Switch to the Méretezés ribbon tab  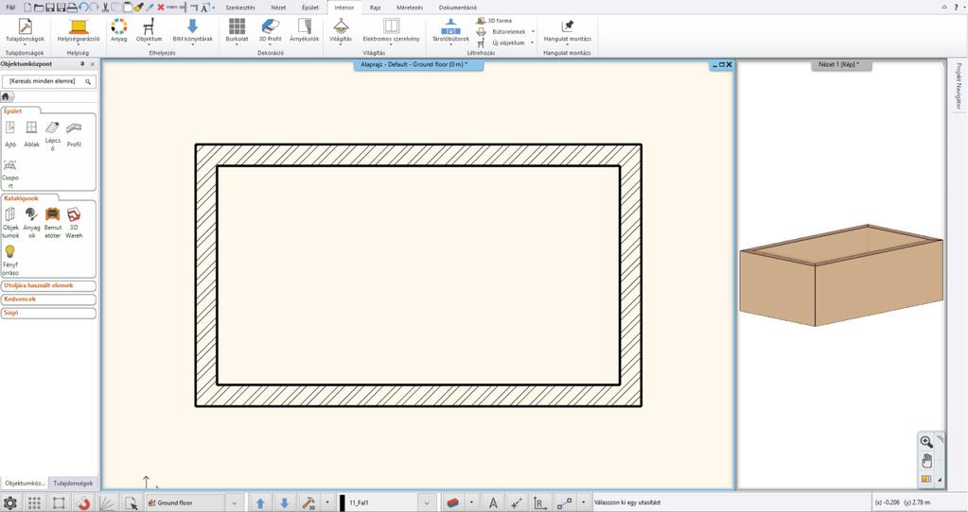point(410,8)
